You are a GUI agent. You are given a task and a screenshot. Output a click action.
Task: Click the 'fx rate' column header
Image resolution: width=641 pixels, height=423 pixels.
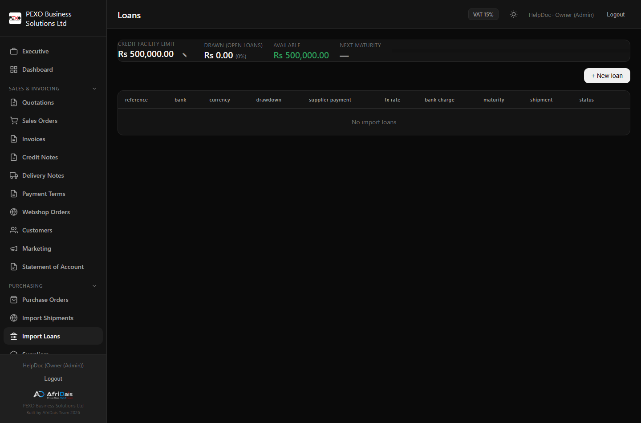[392, 100]
